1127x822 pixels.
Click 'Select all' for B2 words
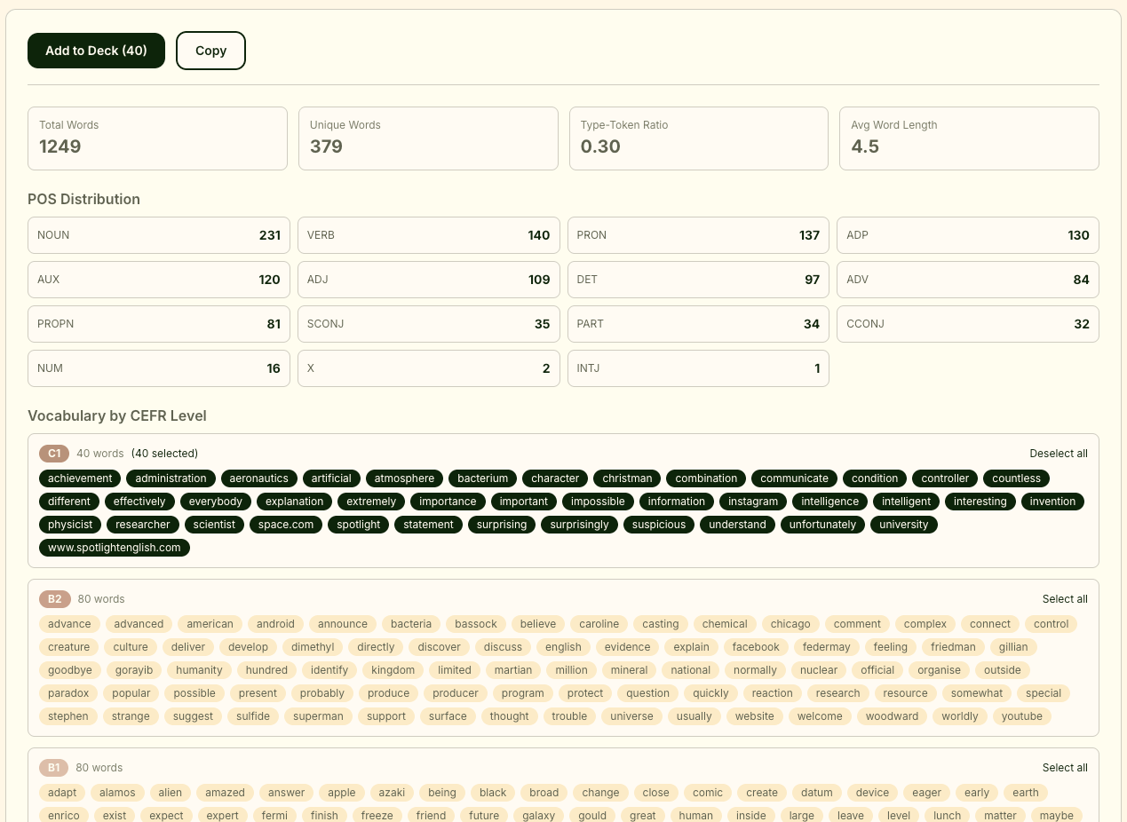pos(1065,599)
